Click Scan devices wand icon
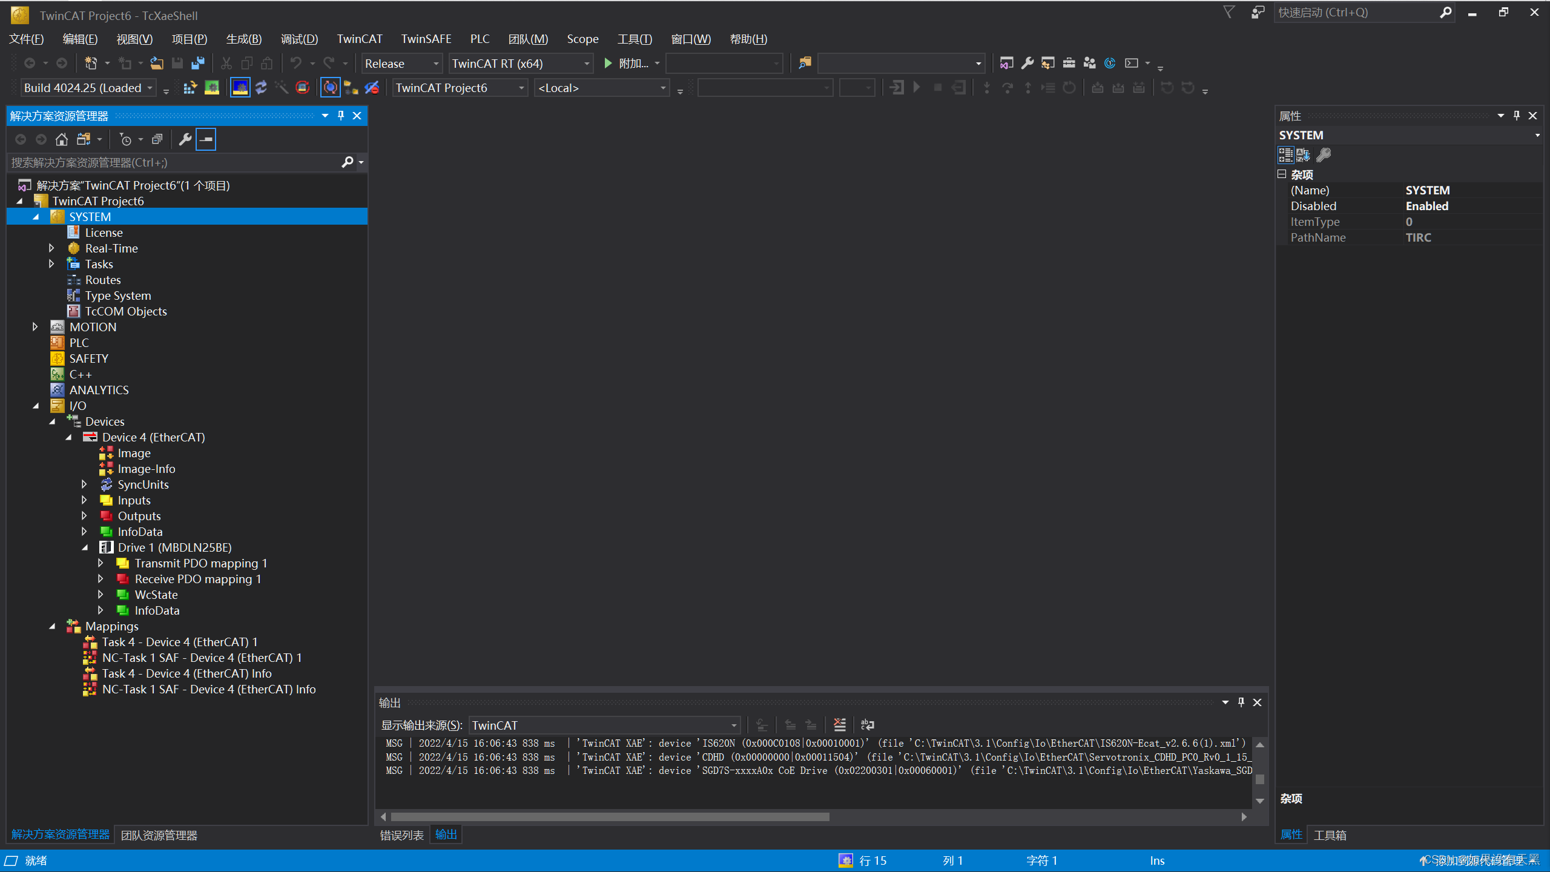This screenshot has width=1550, height=872. coord(282,88)
